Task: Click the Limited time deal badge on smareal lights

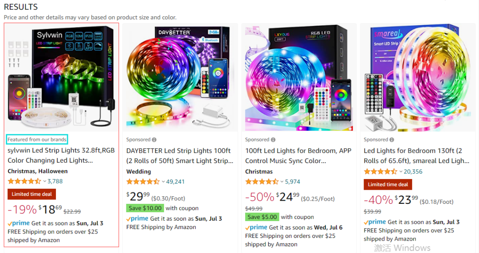Action: 388,184
